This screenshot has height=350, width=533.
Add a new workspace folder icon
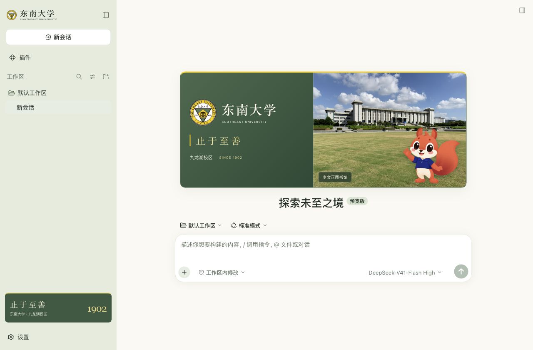(x=106, y=77)
